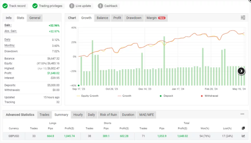Click the deposits value $5,000.00
This screenshot has width=251, height=143.
[53, 85]
